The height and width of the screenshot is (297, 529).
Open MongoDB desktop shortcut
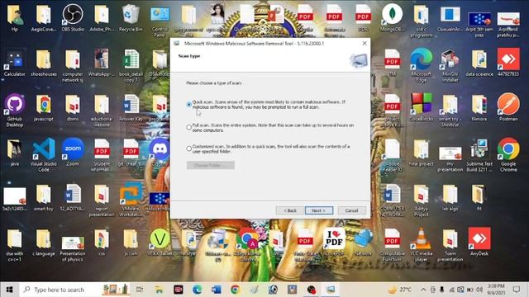click(392, 17)
